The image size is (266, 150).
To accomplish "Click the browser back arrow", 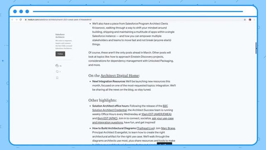I will [x=12, y=20].
